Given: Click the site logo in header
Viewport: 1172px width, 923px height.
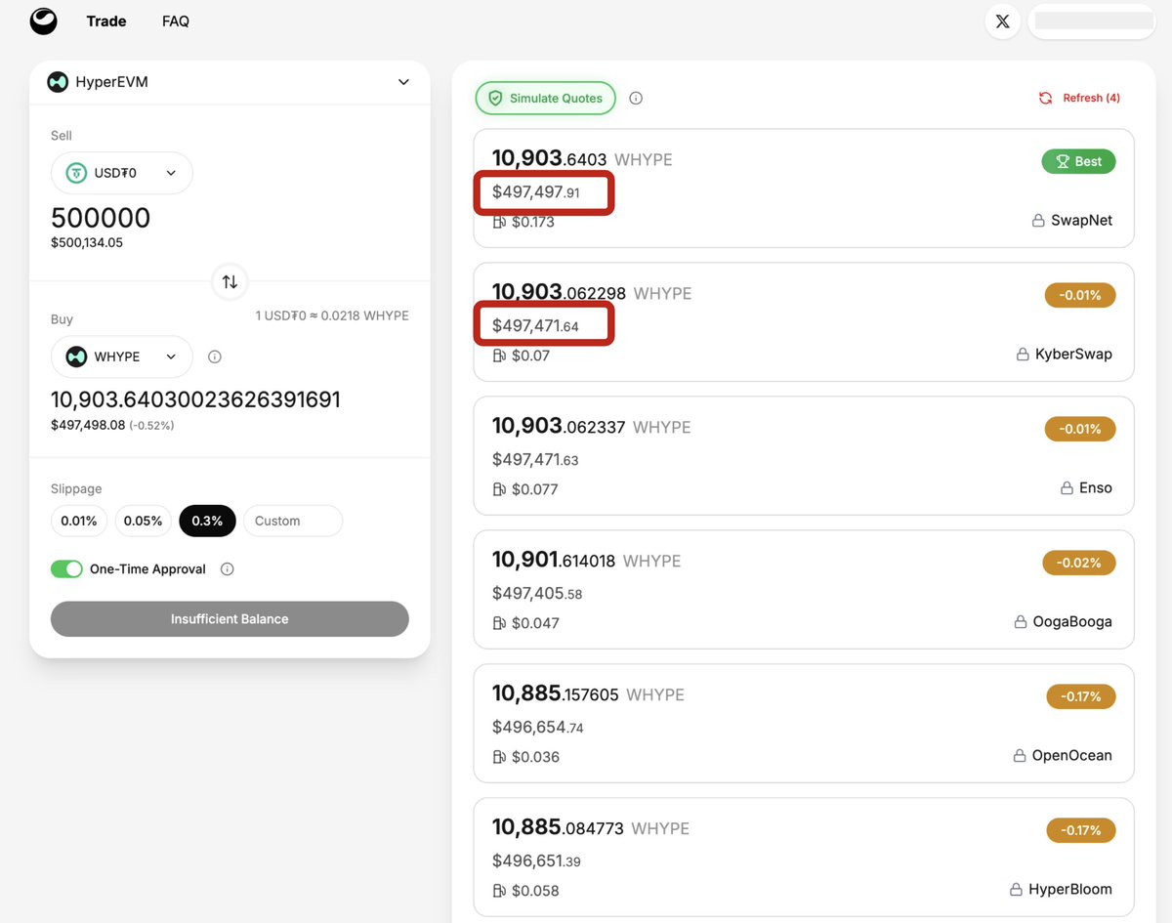Looking at the screenshot, I should (43, 21).
